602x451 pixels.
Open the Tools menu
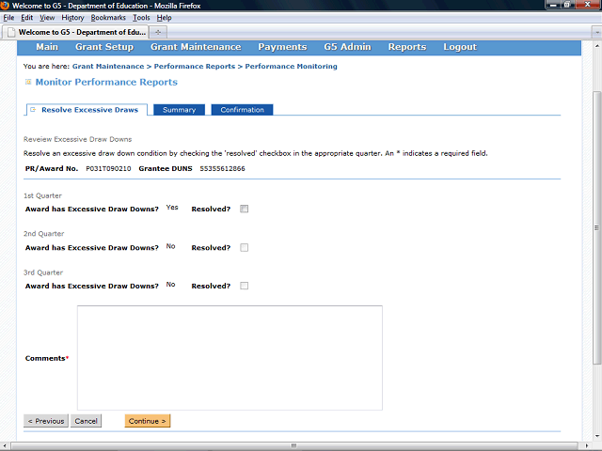coord(141,18)
